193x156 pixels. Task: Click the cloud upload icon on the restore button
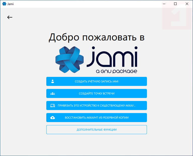53,118
